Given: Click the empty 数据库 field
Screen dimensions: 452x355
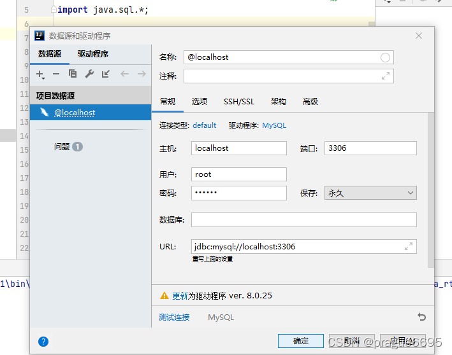Looking at the screenshot, I should (304, 219).
